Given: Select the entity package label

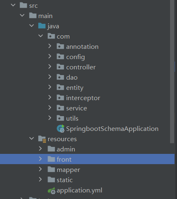Looking at the screenshot, I should tap(75, 88).
